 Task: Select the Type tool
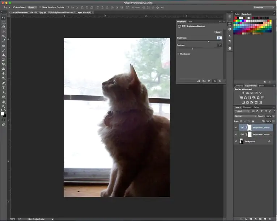[x=4, y=88]
